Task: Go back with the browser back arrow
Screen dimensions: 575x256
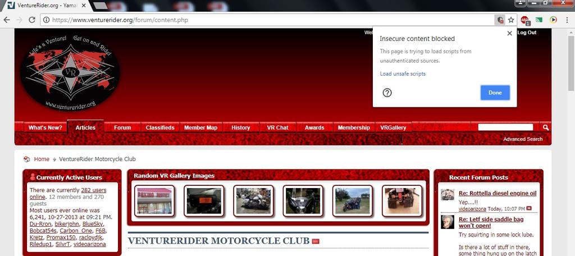Action: [x=7, y=20]
